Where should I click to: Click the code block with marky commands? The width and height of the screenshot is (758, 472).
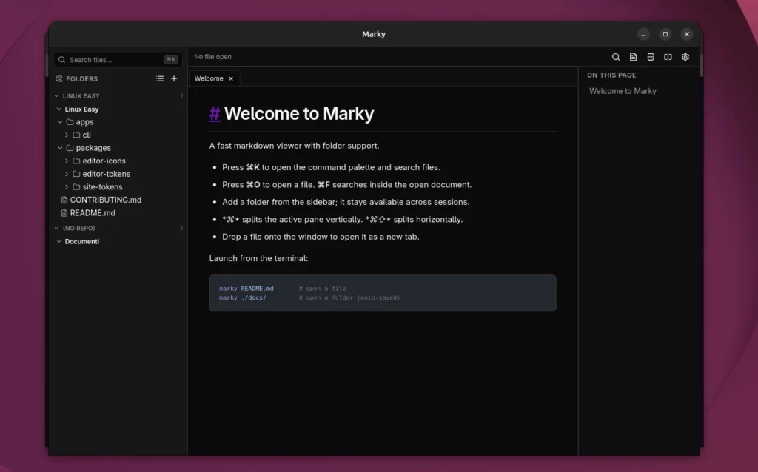coord(383,293)
